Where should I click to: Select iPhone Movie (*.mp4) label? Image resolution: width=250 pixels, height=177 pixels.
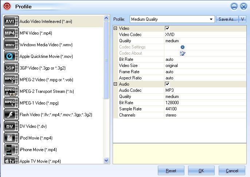38,149
